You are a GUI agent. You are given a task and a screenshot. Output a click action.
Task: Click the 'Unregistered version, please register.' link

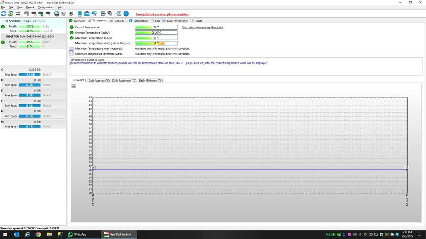coord(162,14)
